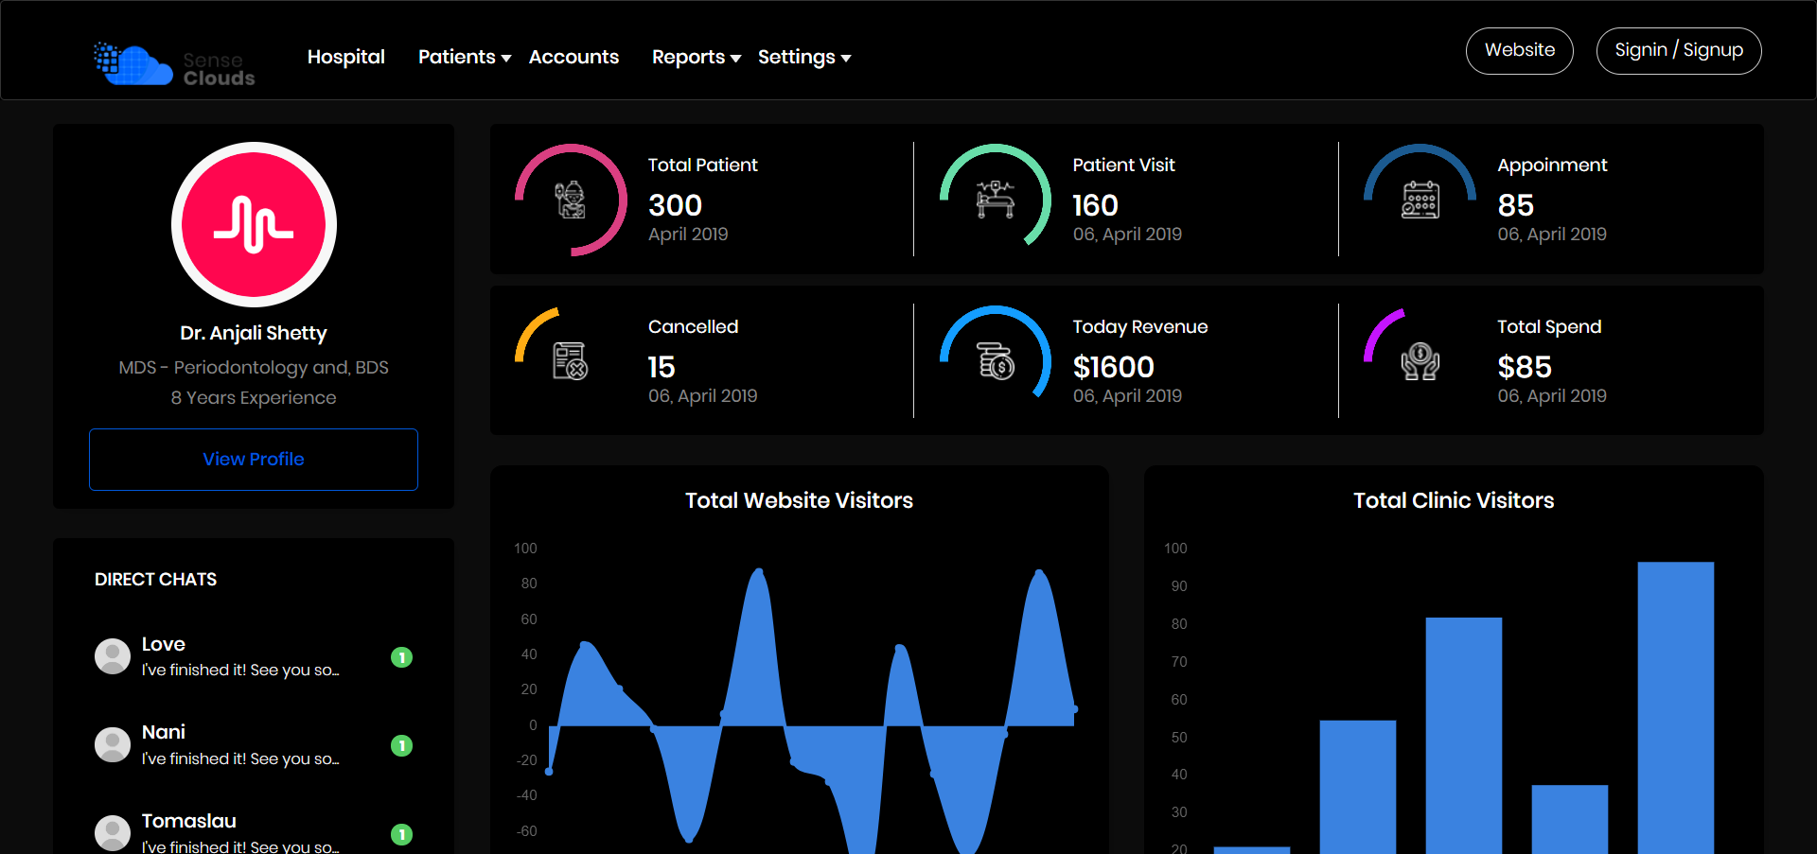1817x854 pixels.
Task: Click Nani's chat avatar icon
Action: coord(113,745)
